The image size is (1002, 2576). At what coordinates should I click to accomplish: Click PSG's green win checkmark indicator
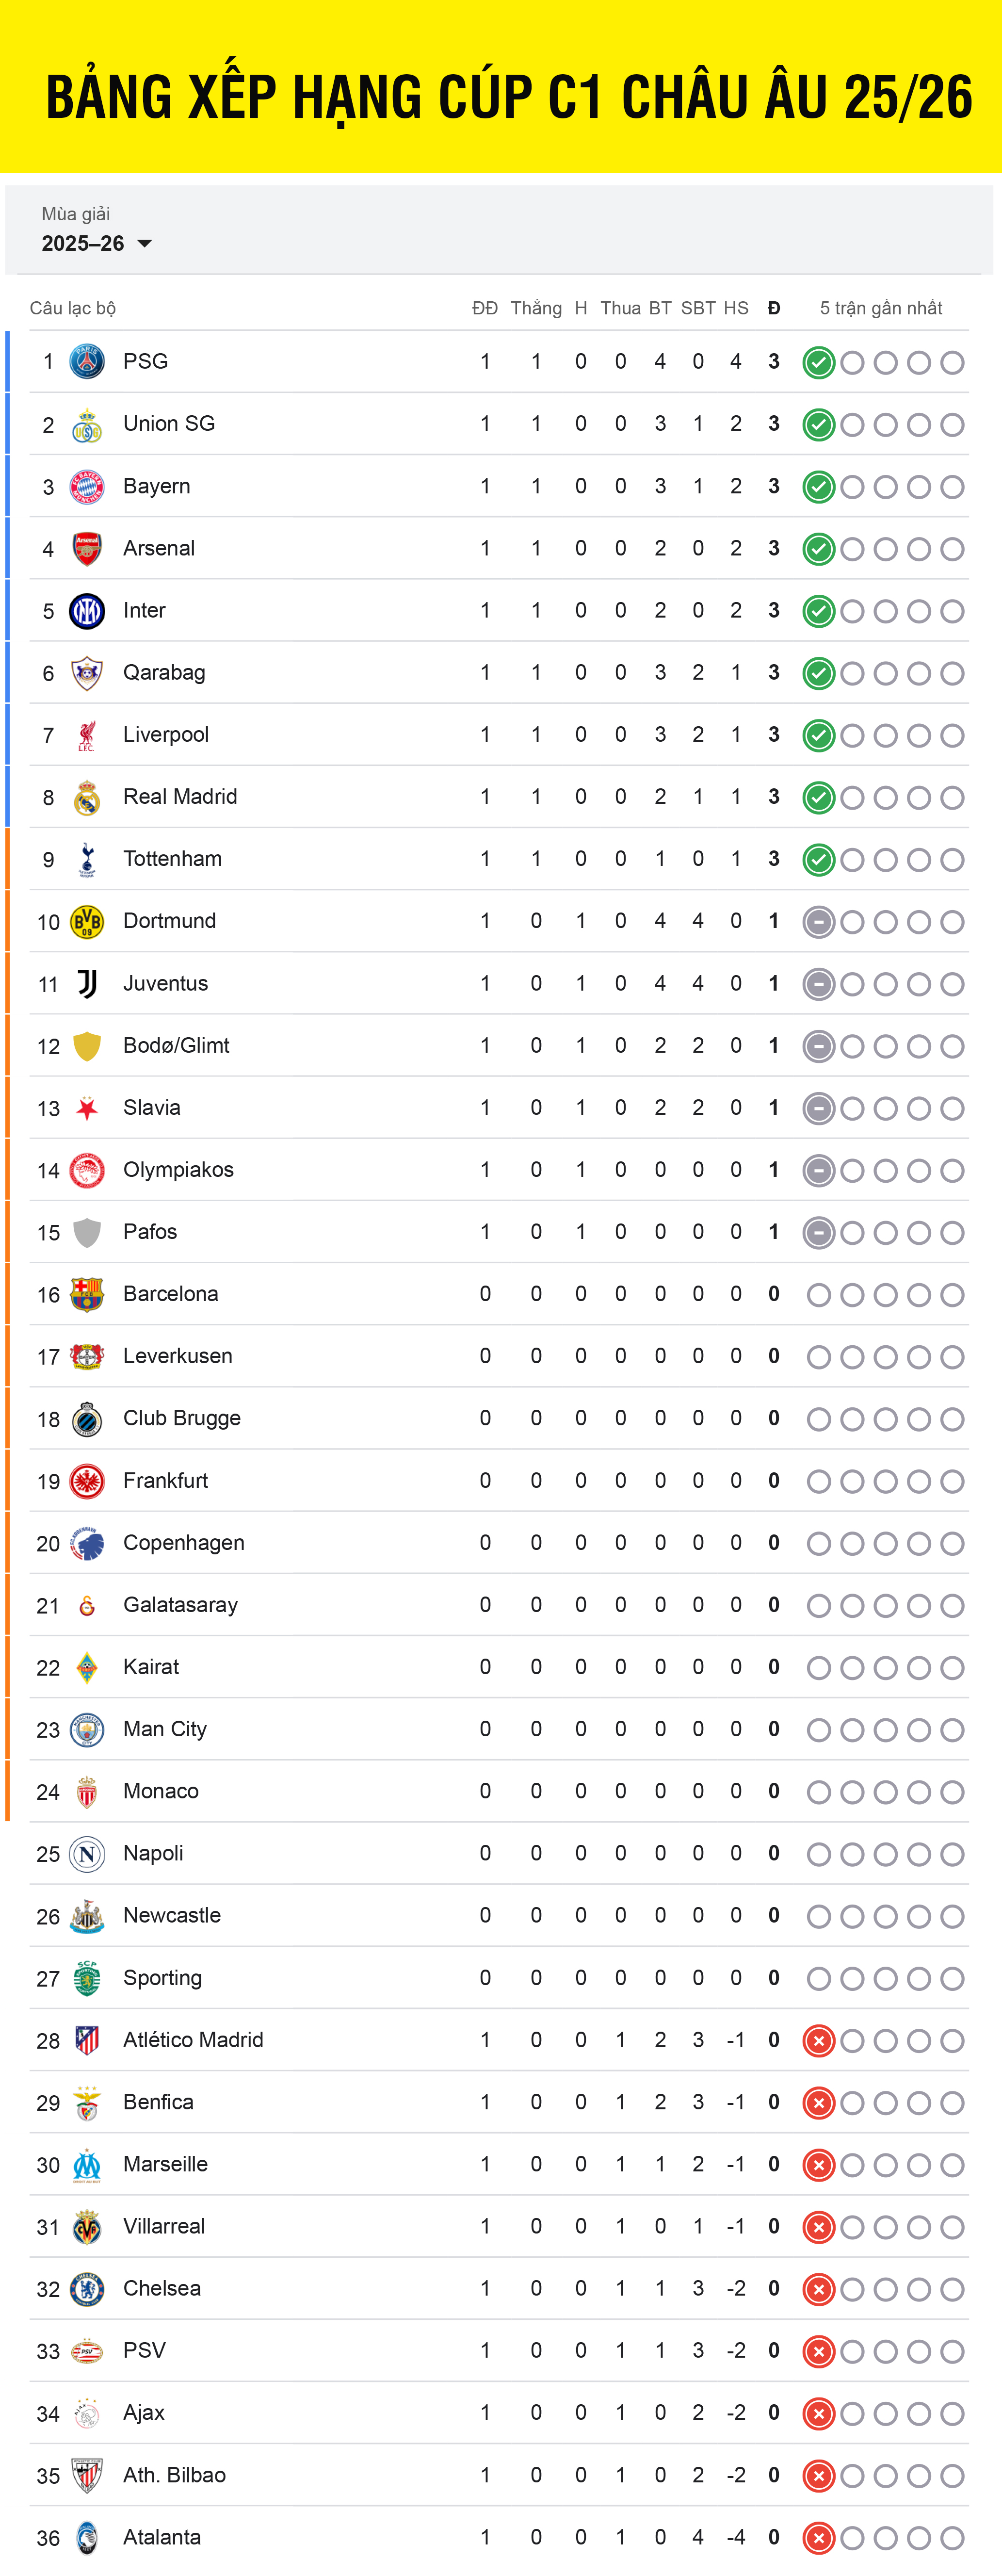[818, 362]
